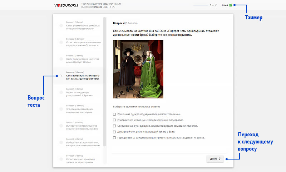Click the test title text in header
This screenshot has height=172, width=286.
(101, 4)
